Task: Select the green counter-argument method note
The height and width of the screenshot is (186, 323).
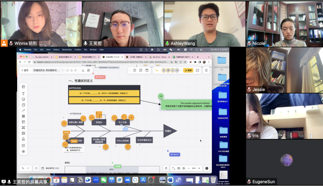Action: tap(186, 105)
